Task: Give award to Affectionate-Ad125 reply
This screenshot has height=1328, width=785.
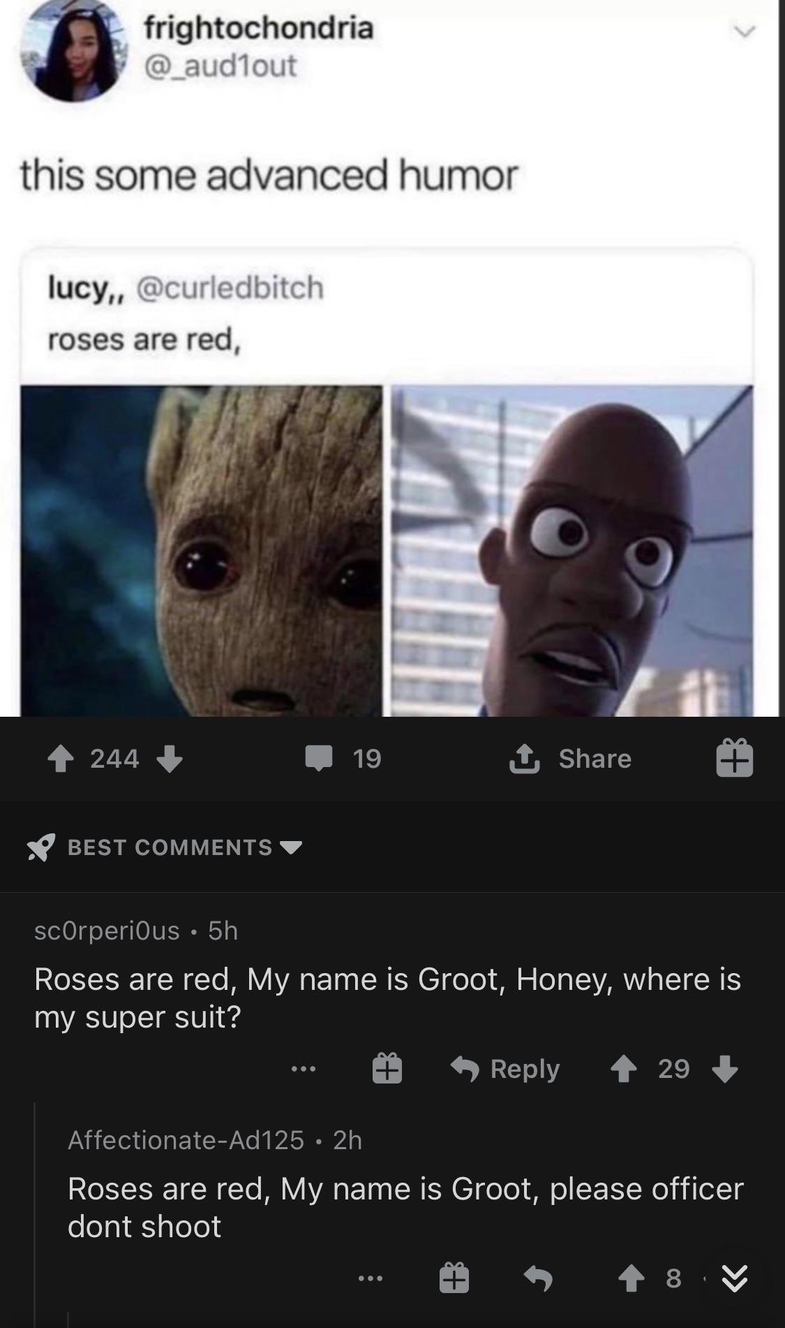Action: coord(454,1278)
